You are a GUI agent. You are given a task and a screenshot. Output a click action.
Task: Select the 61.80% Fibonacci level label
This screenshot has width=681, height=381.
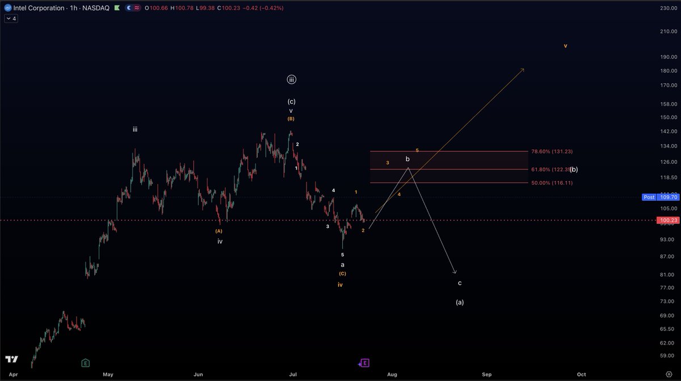[x=550, y=169]
